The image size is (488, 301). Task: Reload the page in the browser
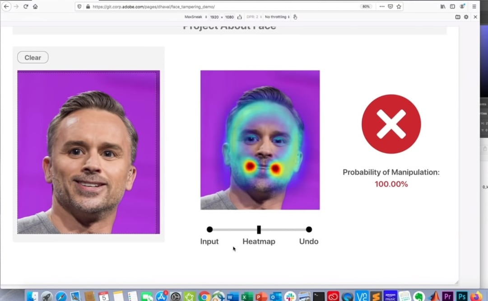click(x=26, y=7)
